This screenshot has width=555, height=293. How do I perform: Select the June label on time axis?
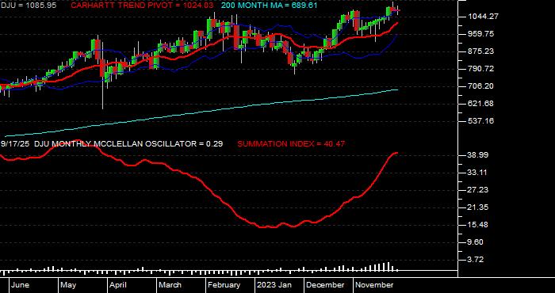[x=20, y=285]
